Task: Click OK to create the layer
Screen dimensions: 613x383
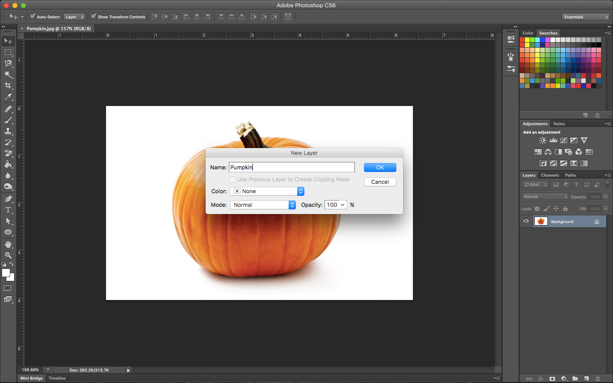Action: click(380, 167)
